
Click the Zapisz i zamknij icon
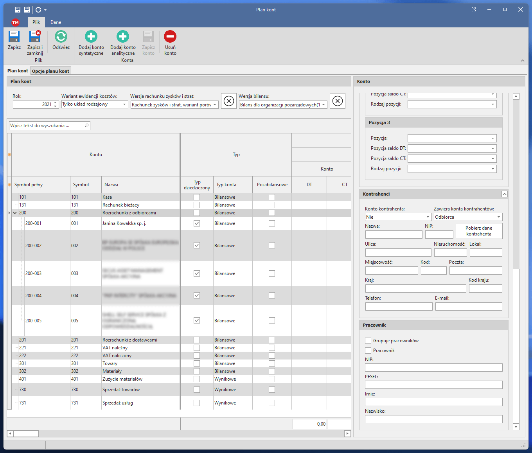pos(35,37)
